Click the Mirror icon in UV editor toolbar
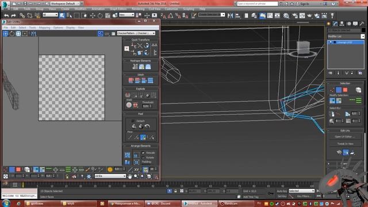The width and height of the screenshot is (368, 207). [33, 33]
